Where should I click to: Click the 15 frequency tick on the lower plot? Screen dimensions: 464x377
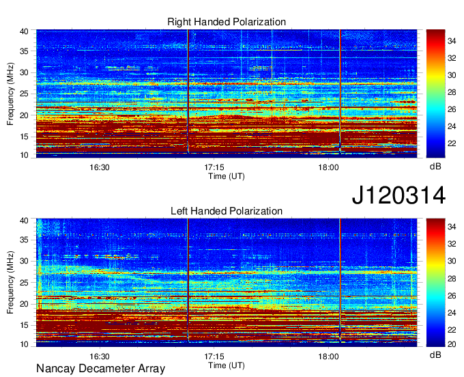coord(24,325)
